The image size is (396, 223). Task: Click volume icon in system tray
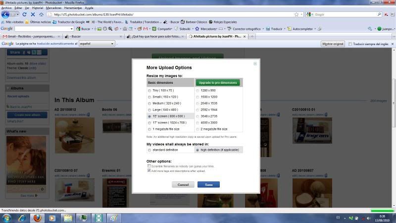(369, 218)
